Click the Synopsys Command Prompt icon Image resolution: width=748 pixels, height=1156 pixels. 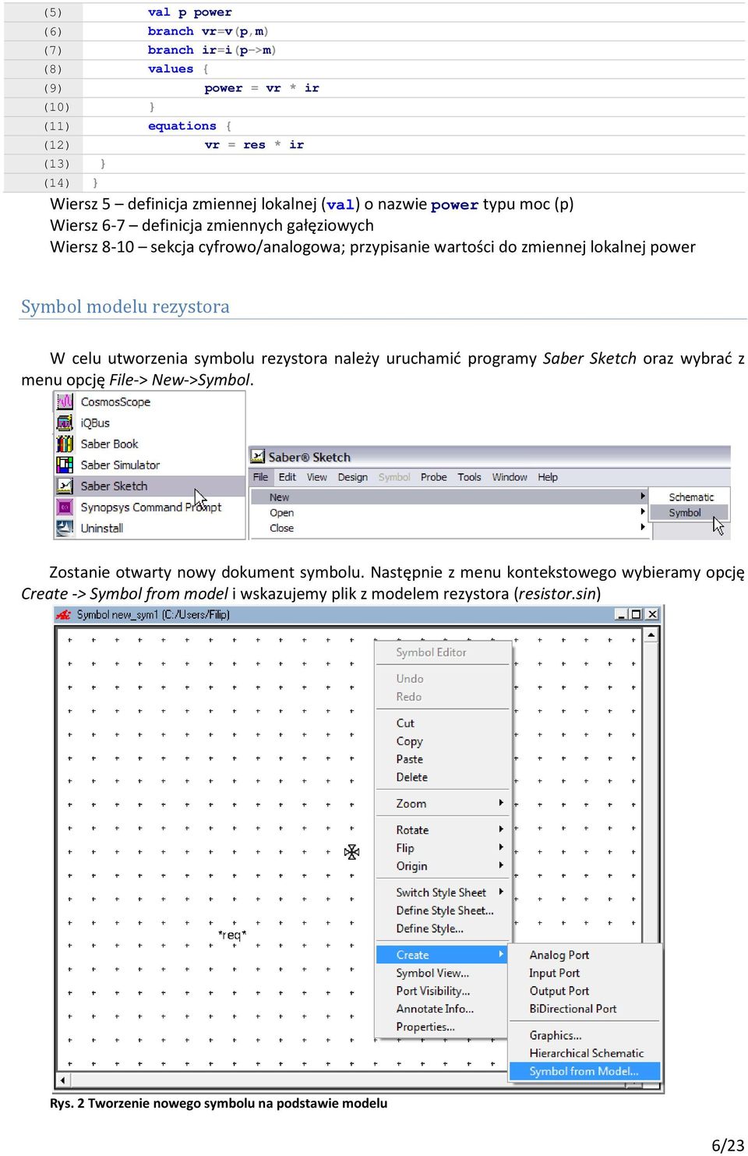pos(65,507)
